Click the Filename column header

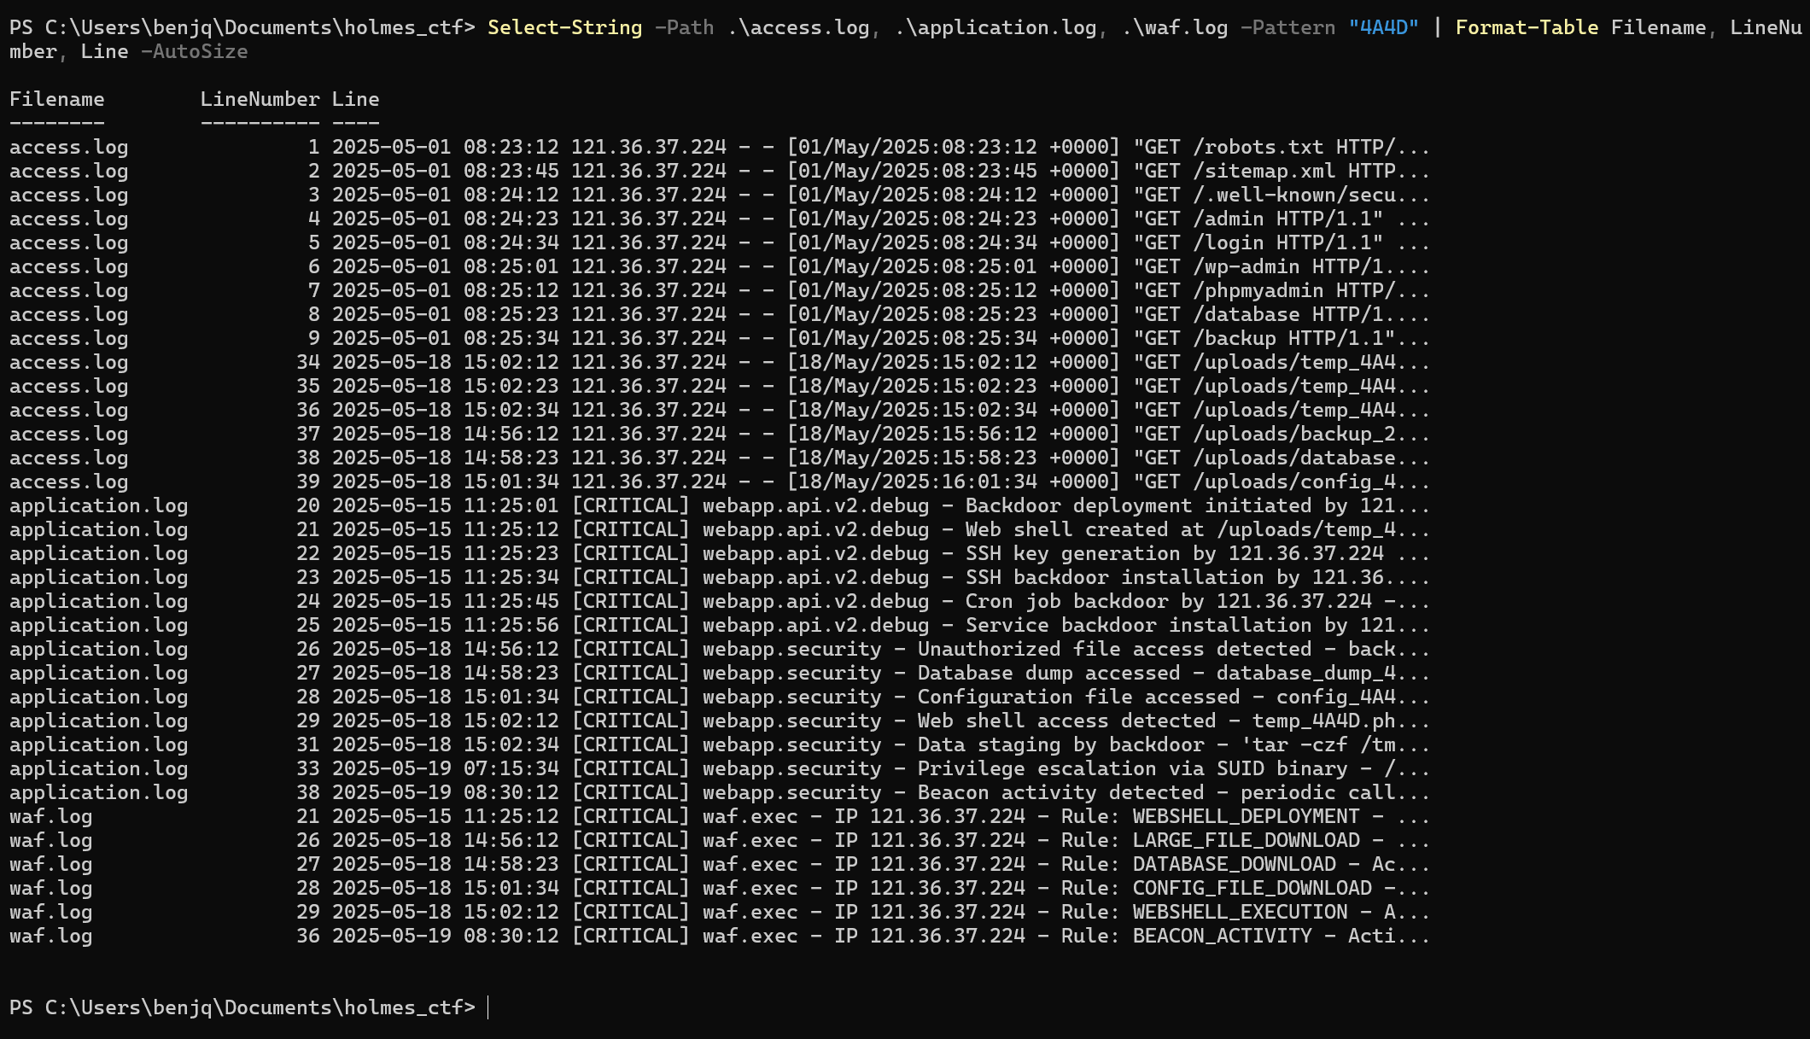click(x=56, y=99)
